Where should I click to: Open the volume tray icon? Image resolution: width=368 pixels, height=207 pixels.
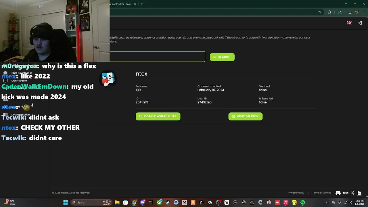coord(350,202)
